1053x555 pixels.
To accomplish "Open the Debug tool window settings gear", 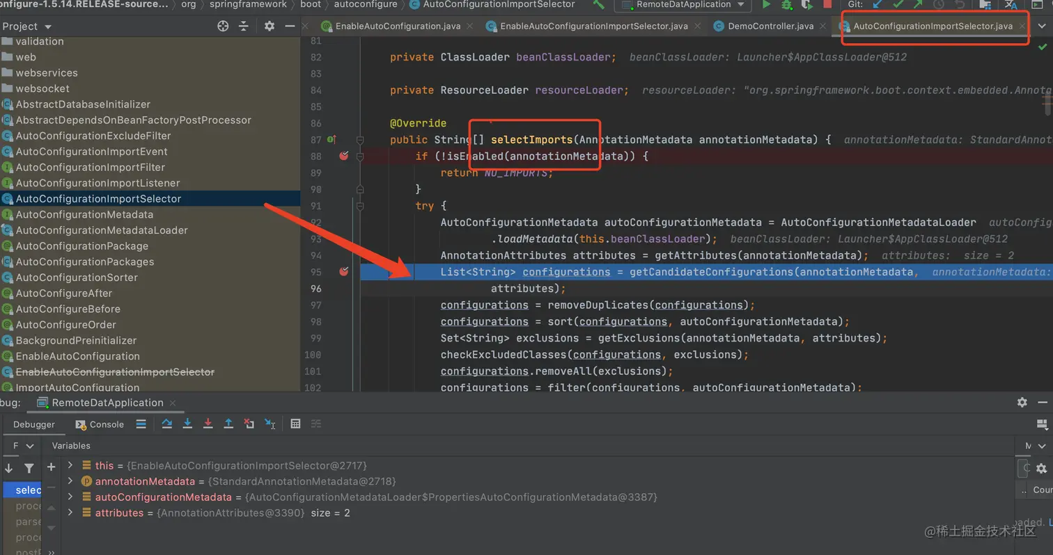I will pyautogui.click(x=1022, y=403).
